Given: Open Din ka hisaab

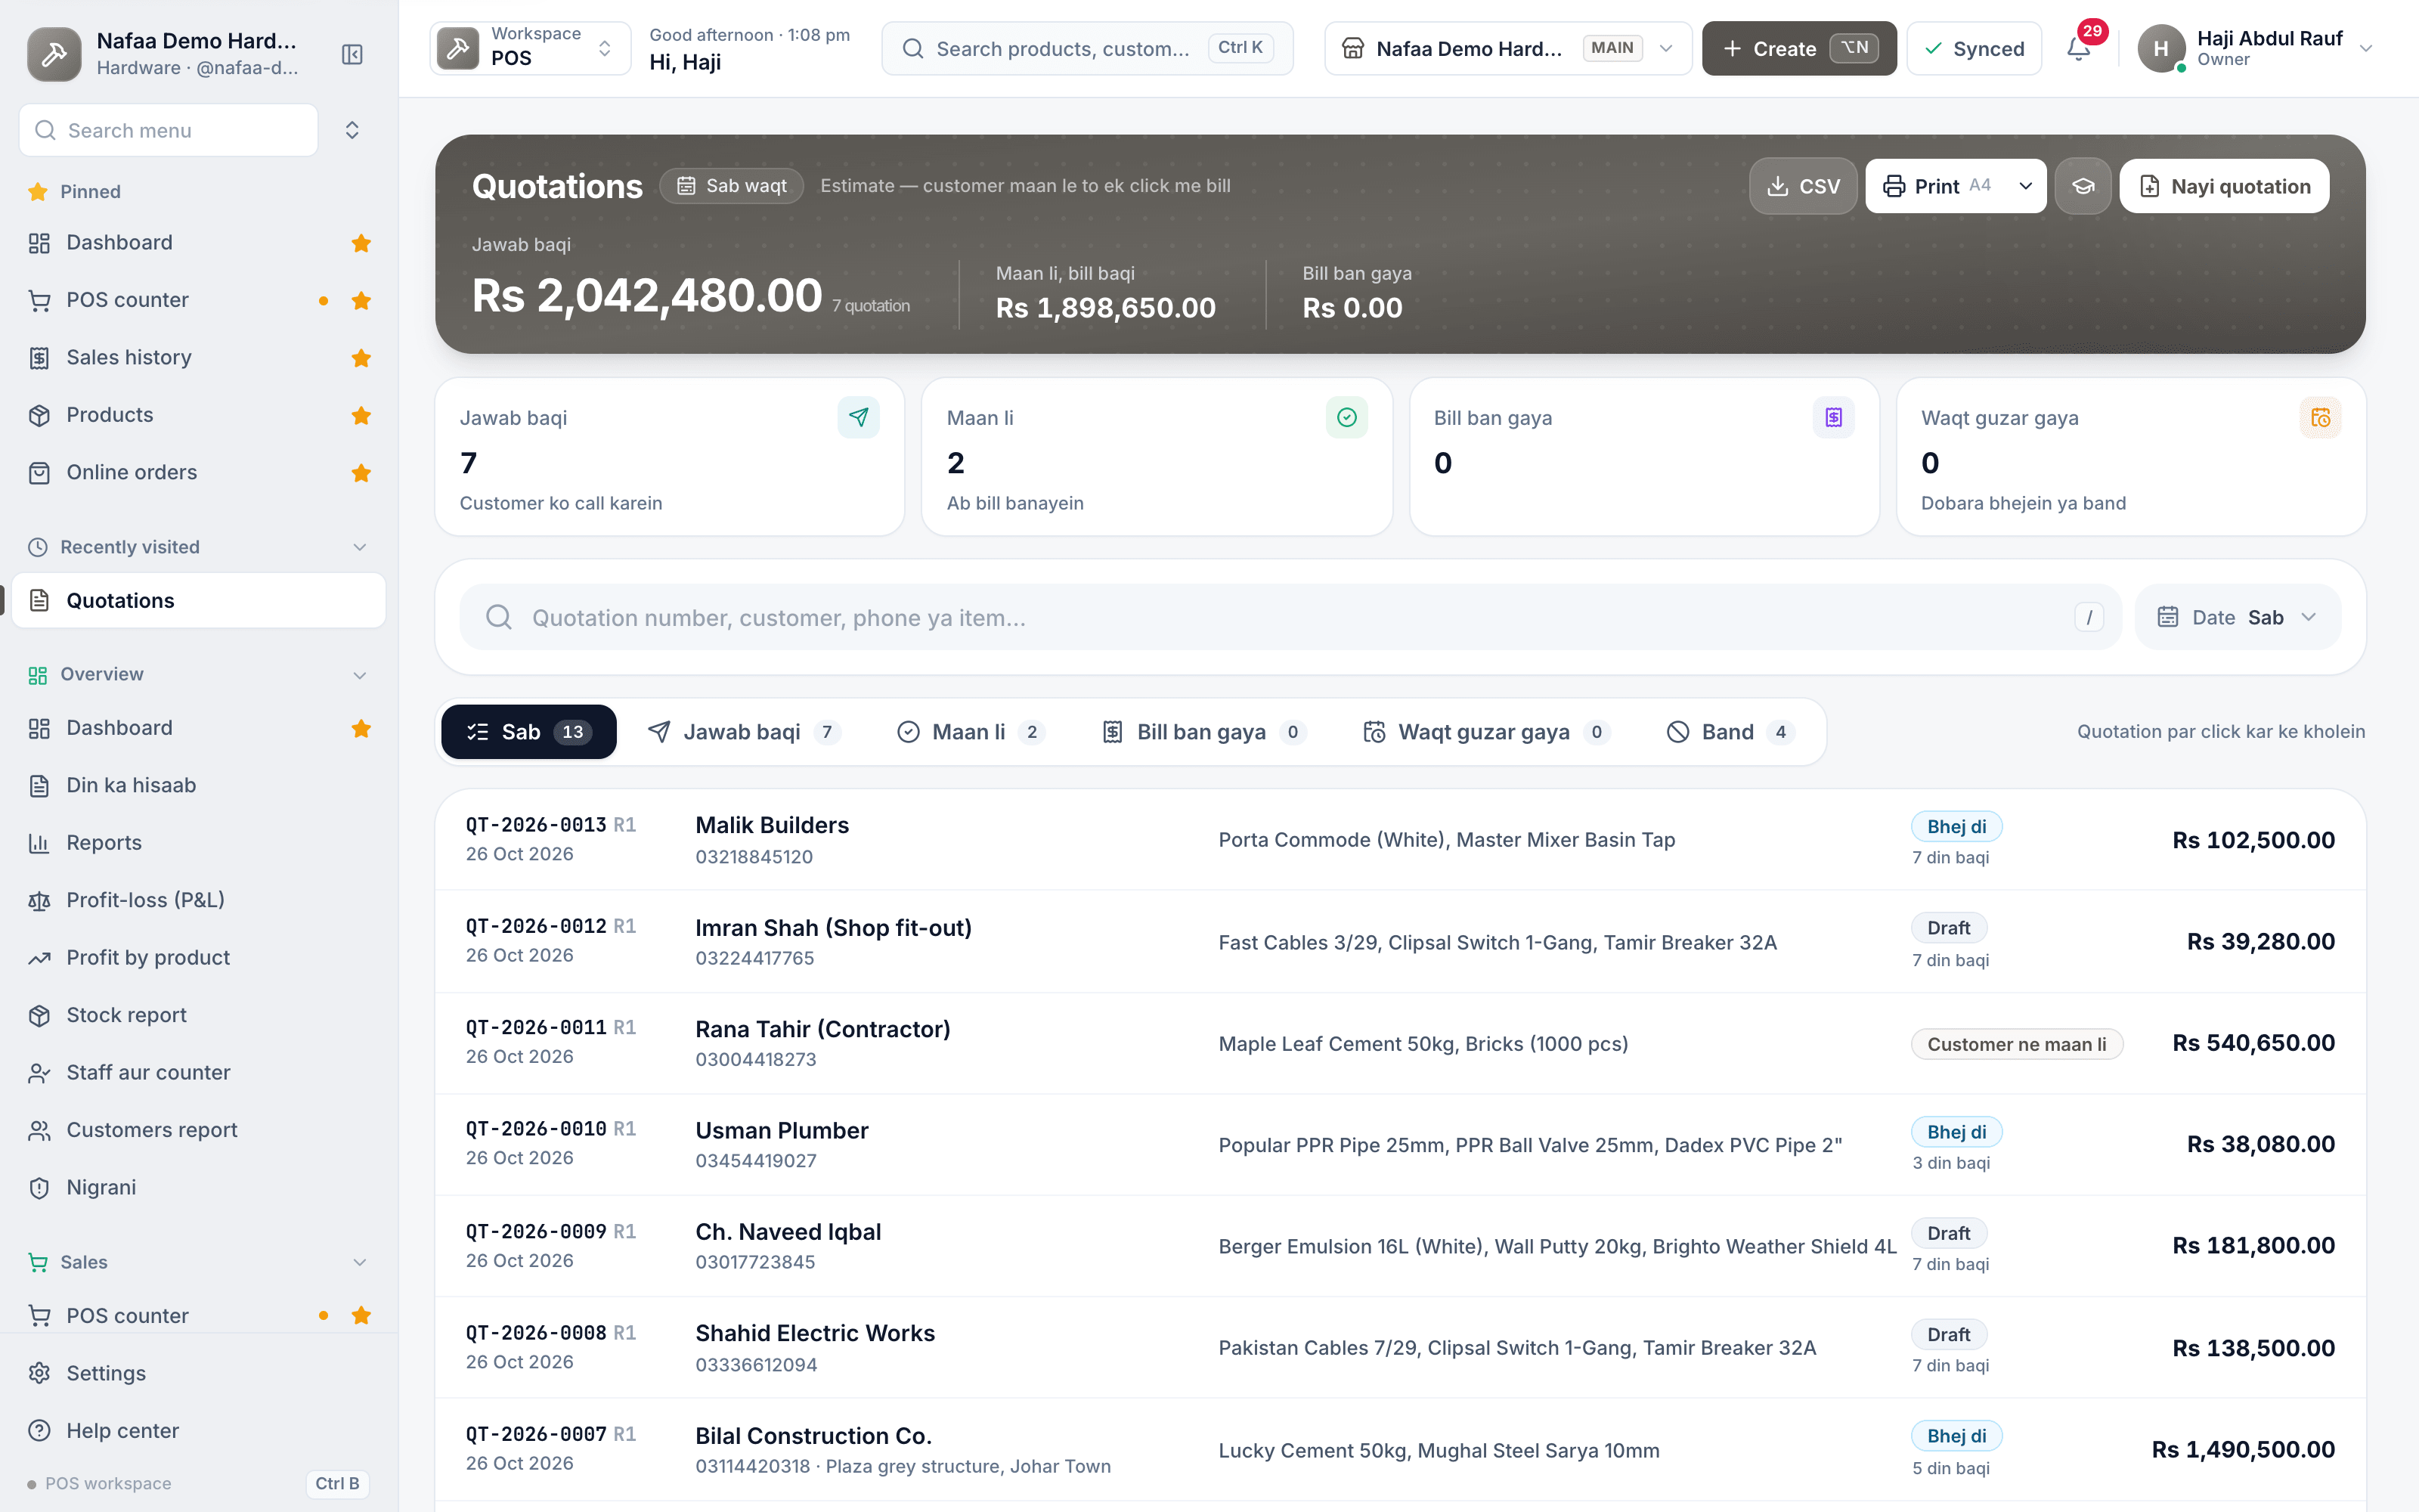Looking at the screenshot, I should (198, 785).
